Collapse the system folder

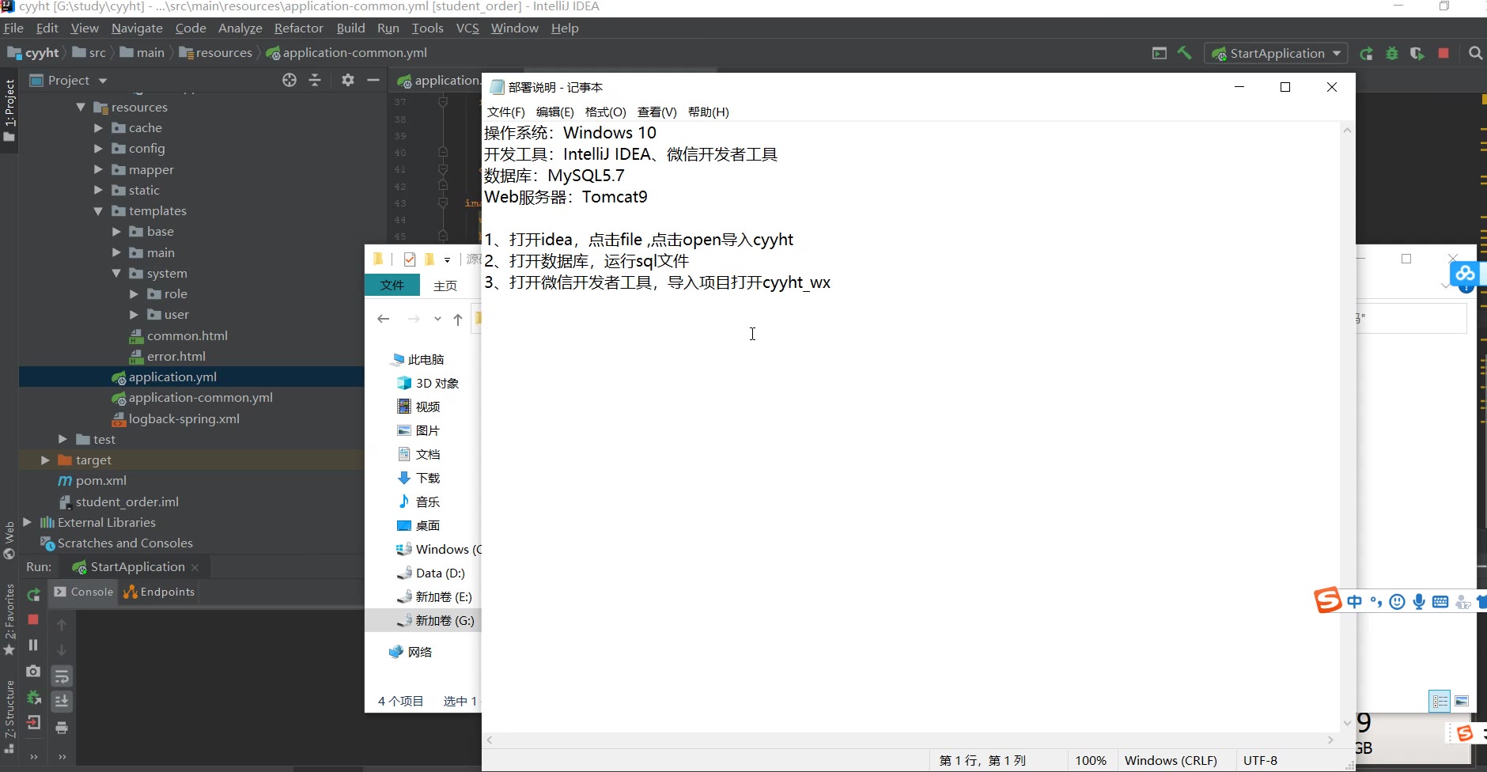(116, 273)
